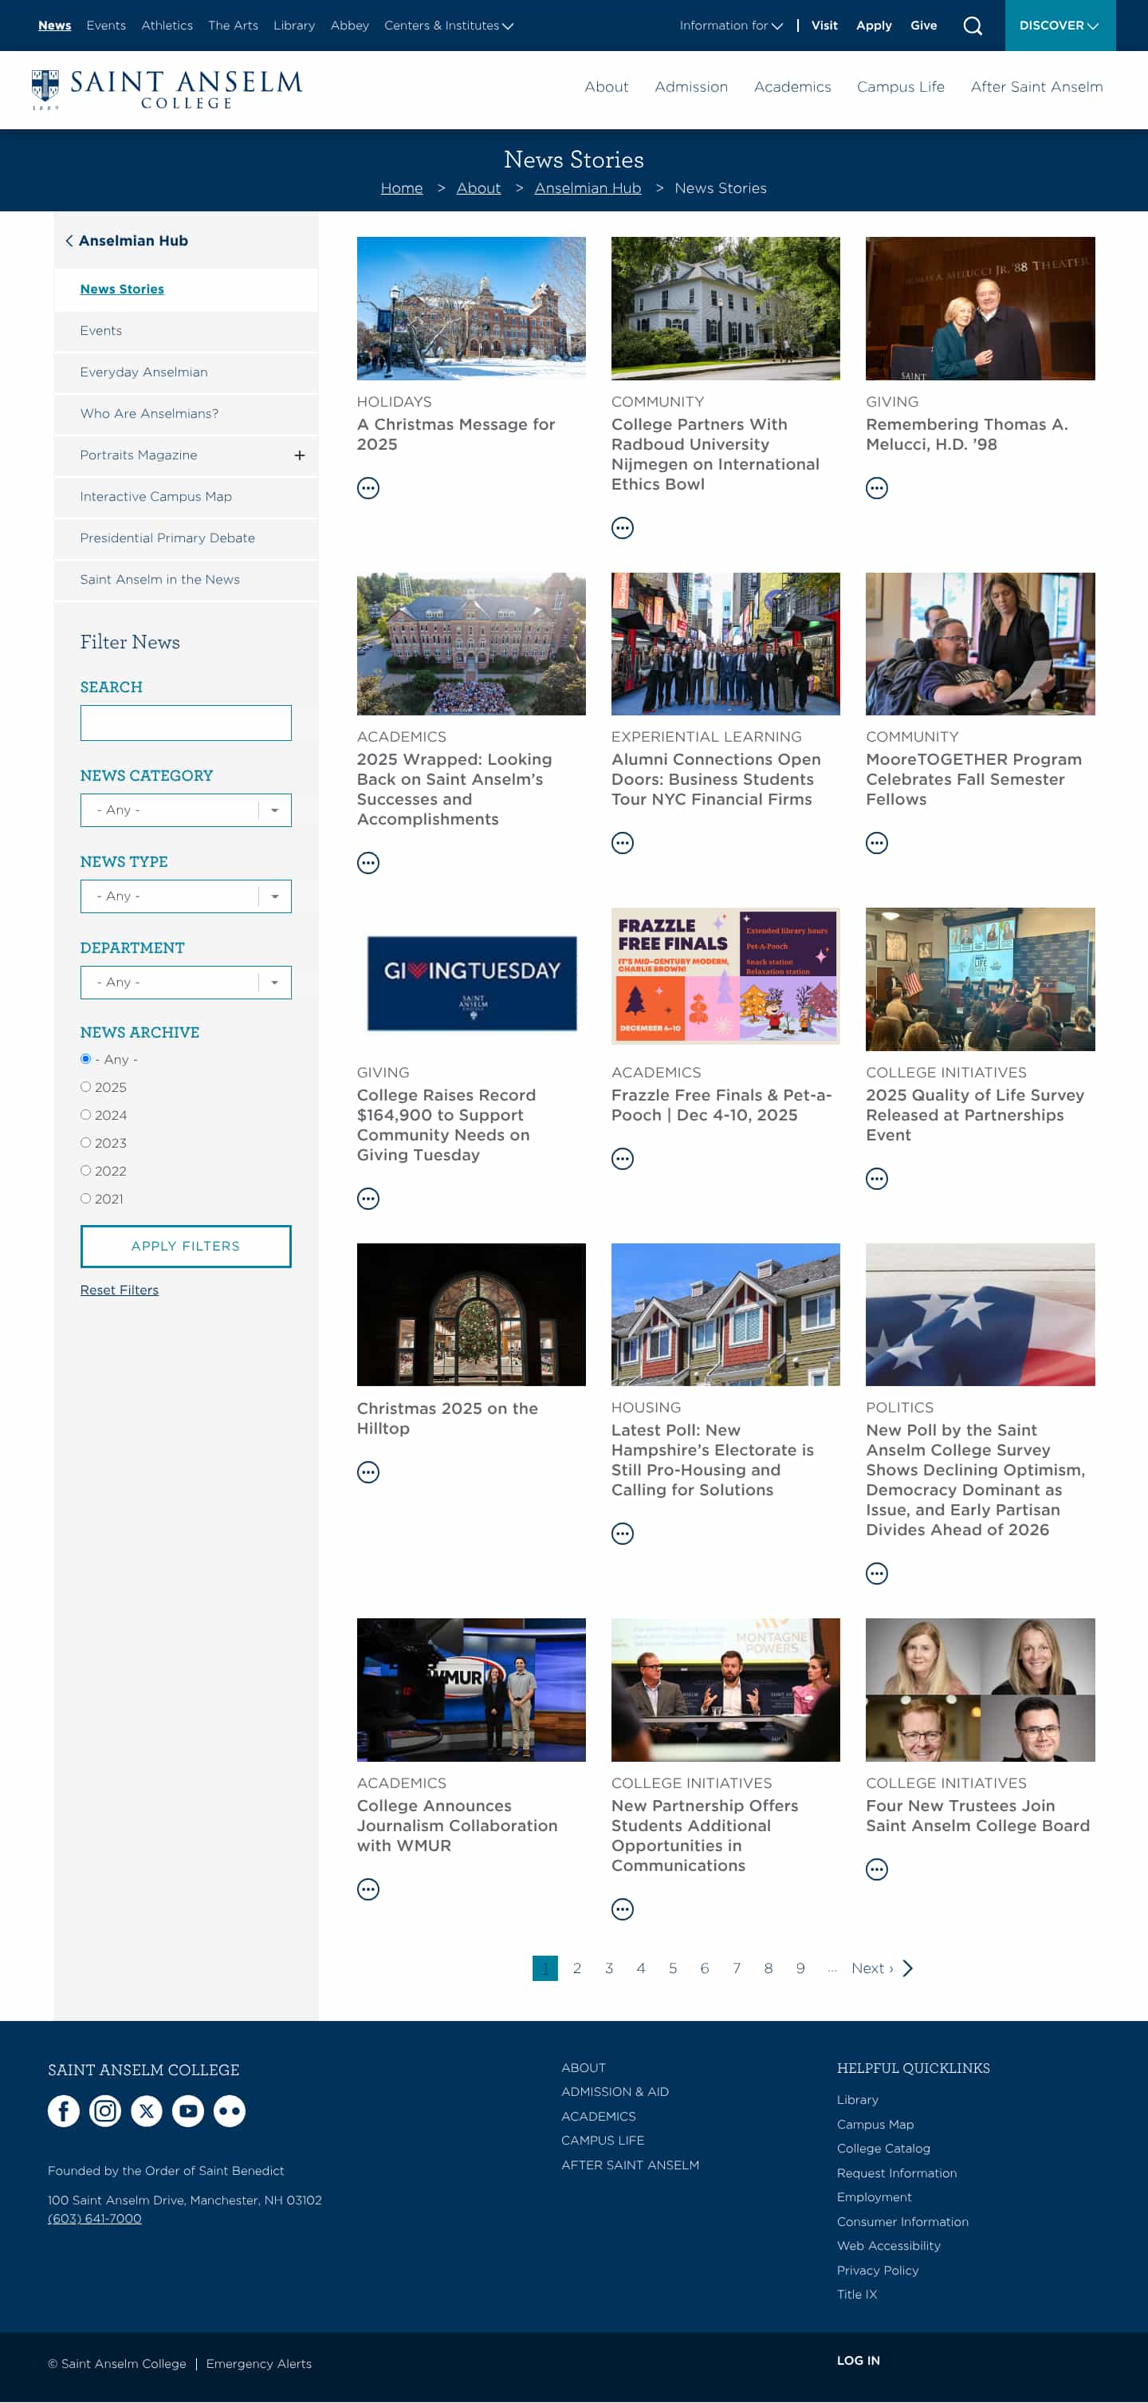Screen dimensions: 1148x2403
Task: Click more icon under Giving Tuesday record story
Action: pos(368,1199)
